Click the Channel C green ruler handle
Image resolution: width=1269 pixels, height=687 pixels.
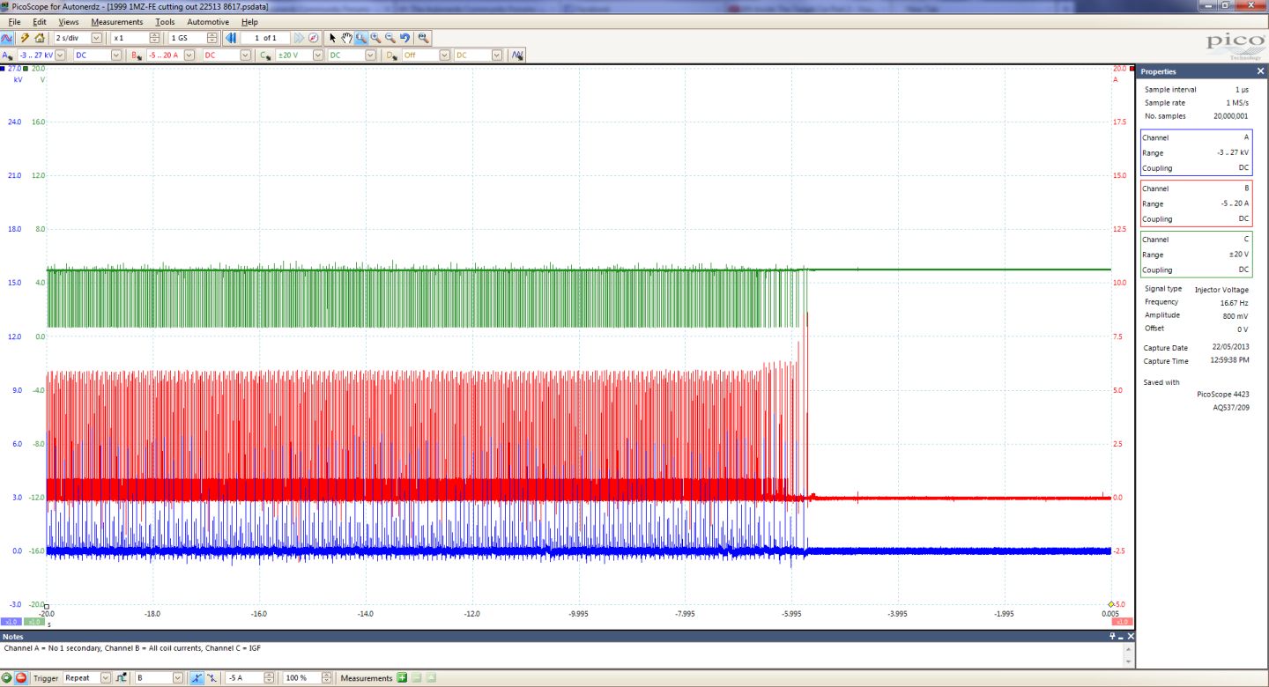tap(26, 69)
